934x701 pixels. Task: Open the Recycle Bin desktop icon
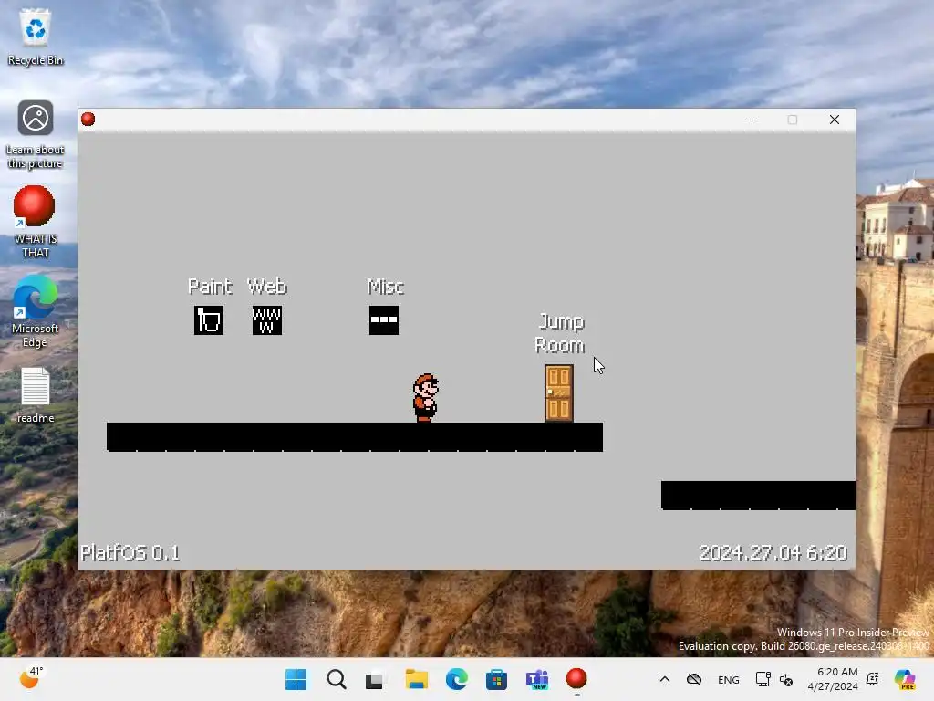point(36,37)
